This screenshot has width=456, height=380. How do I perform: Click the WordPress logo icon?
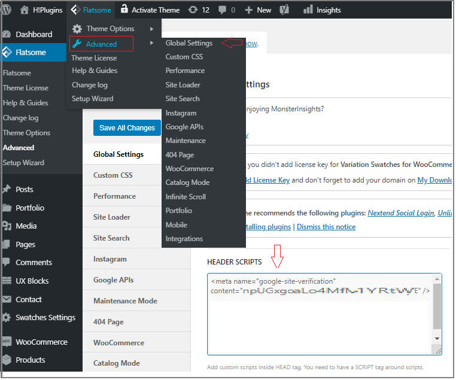[x=7, y=10]
